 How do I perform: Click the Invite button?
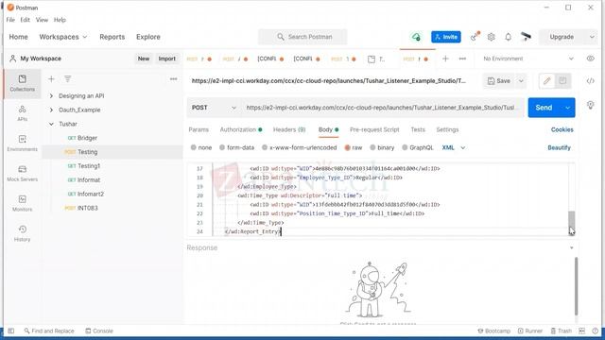(446, 37)
